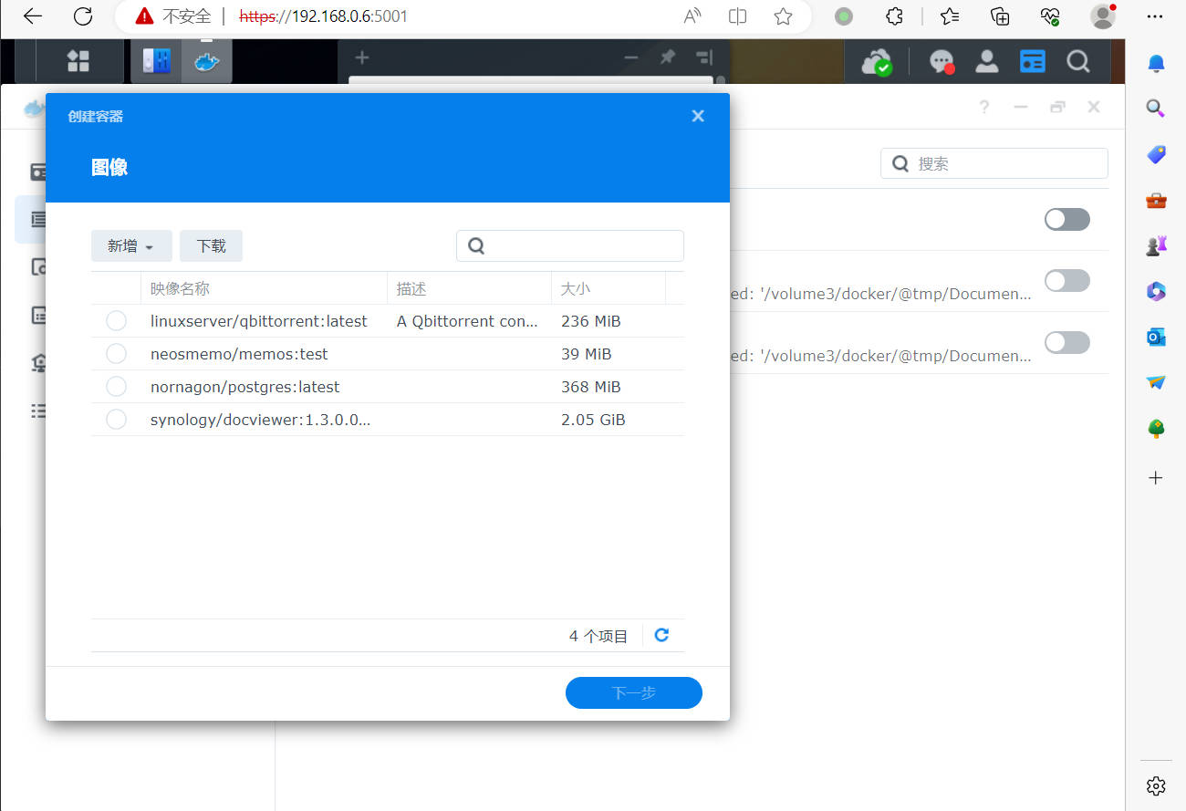Open the Favorites list icon in the browser toolbar
Viewport: 1186px width, 811px height.
[950, 16]
